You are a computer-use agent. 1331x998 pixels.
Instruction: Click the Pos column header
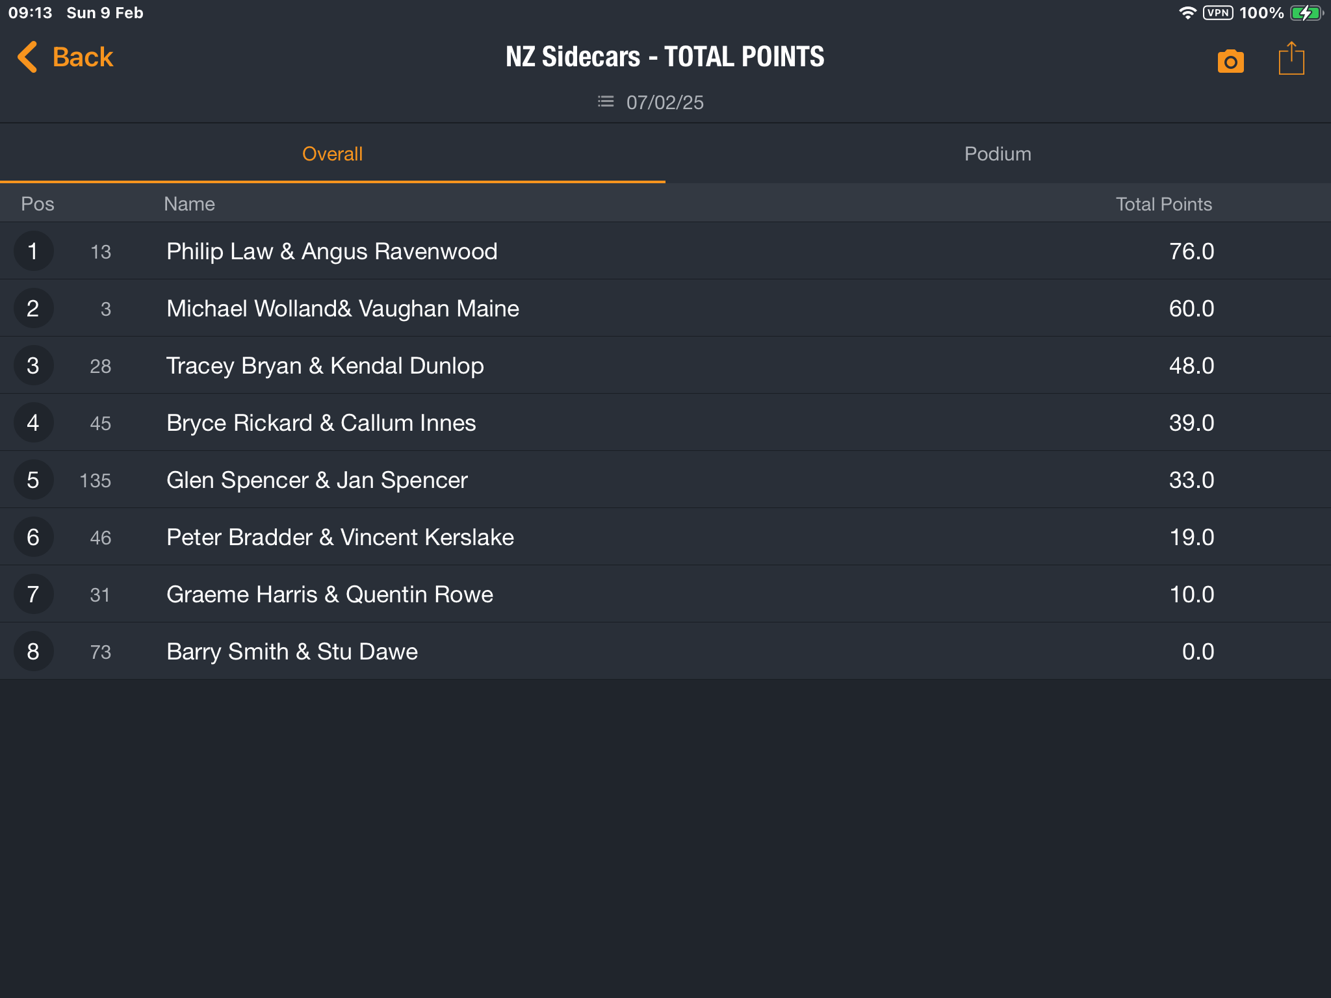point(38,204)
